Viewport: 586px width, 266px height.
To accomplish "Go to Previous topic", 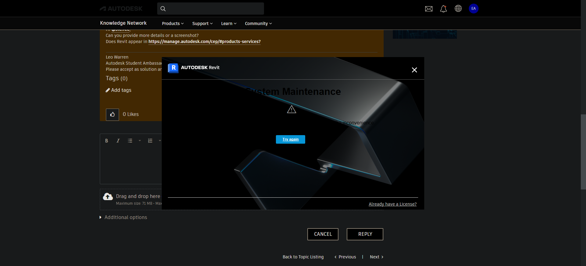I will click(x=345, y=257).
